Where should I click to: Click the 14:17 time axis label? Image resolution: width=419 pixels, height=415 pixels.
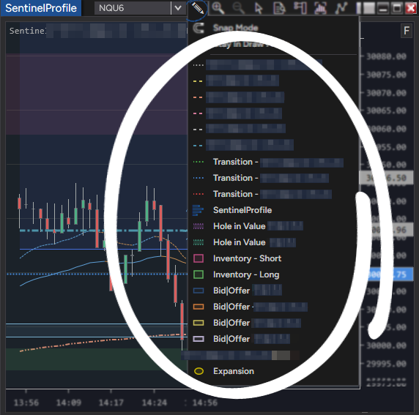pyautogui.click(x=111, y=403)
